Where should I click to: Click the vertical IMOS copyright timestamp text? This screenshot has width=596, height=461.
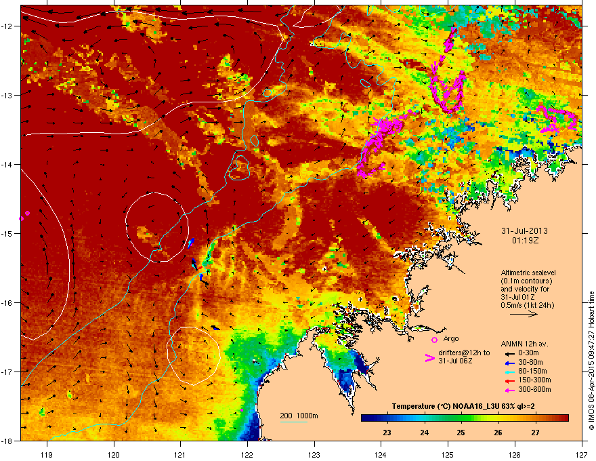[591, 361]
